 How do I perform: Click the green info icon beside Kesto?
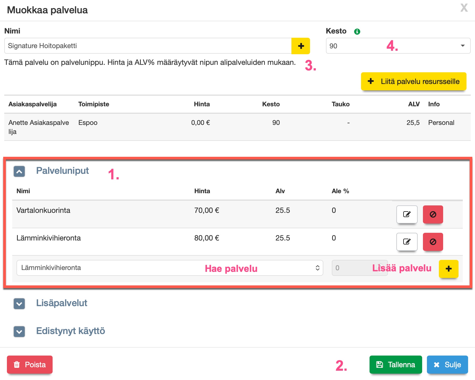357,32
